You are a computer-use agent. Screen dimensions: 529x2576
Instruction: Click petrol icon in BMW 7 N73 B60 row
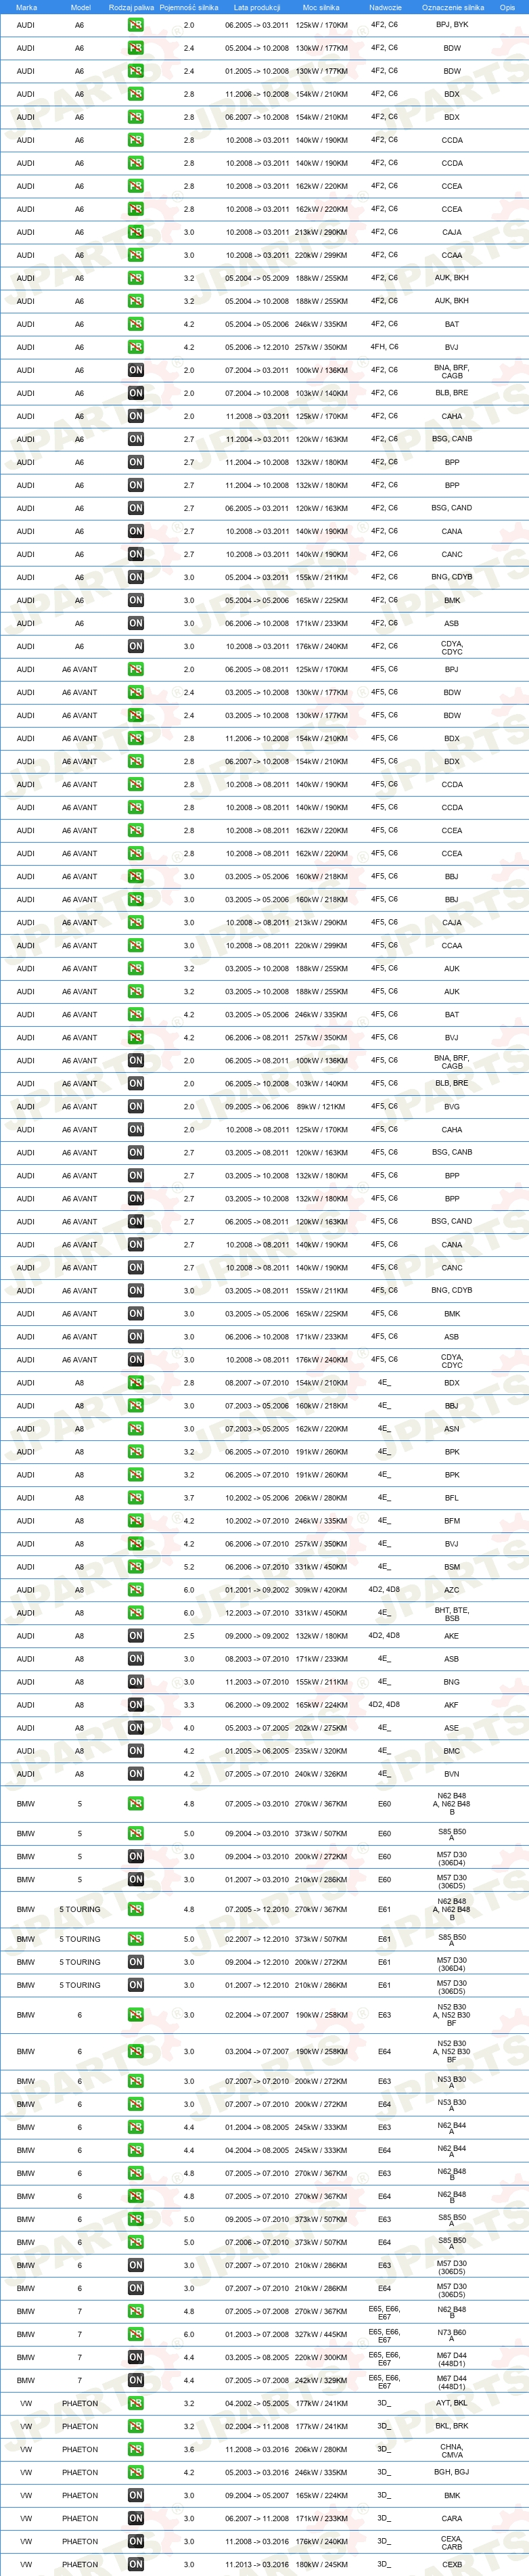pyautogui.click(x=135, y=2333)
